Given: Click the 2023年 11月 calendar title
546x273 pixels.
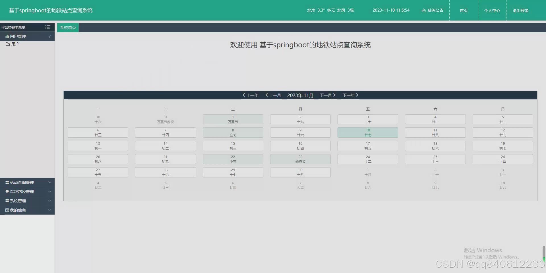Looking at the screenshot, I should coord(300,95).
